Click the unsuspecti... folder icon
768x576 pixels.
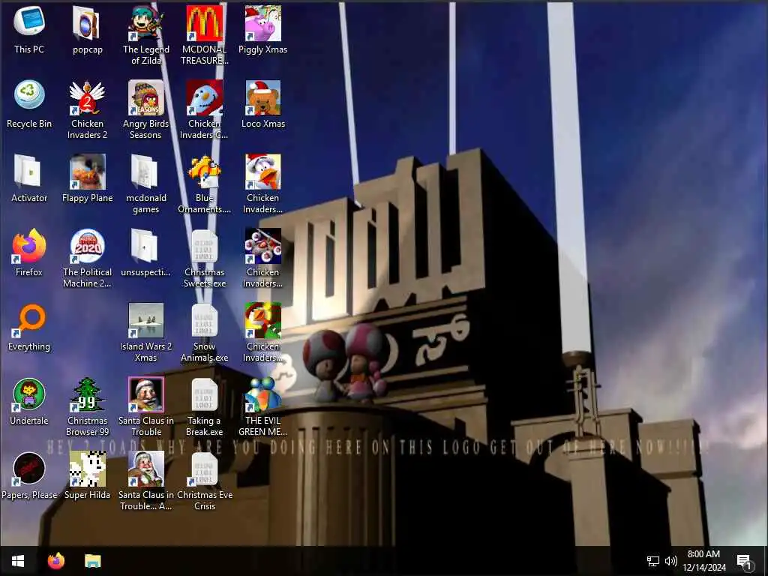(x=146, y=246)
